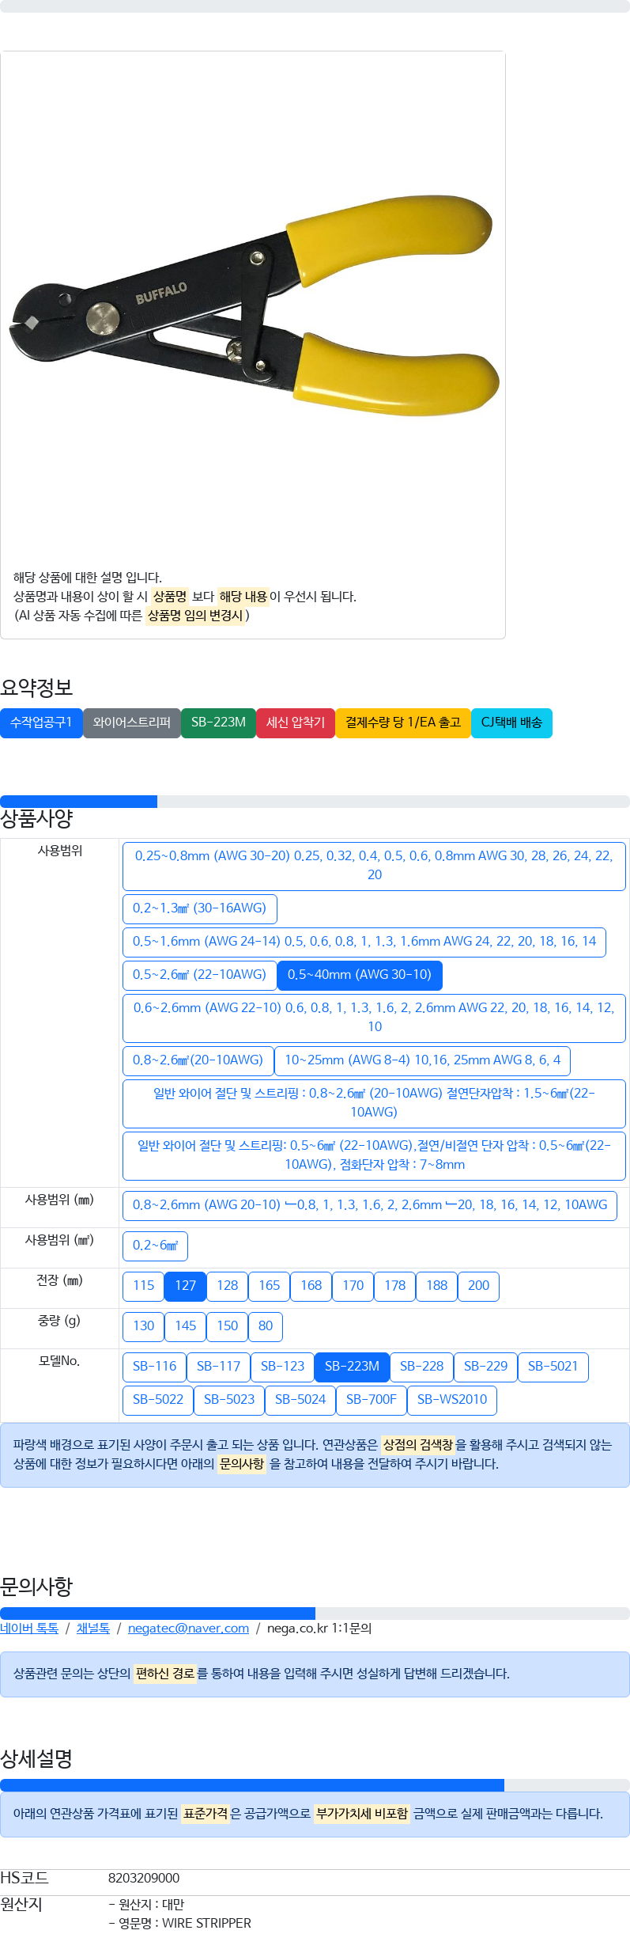The width and height of the screenshot is (630, 1934).
Task: Select model SB-5022
Action: pyautogui.click(x=158, y=1400)
